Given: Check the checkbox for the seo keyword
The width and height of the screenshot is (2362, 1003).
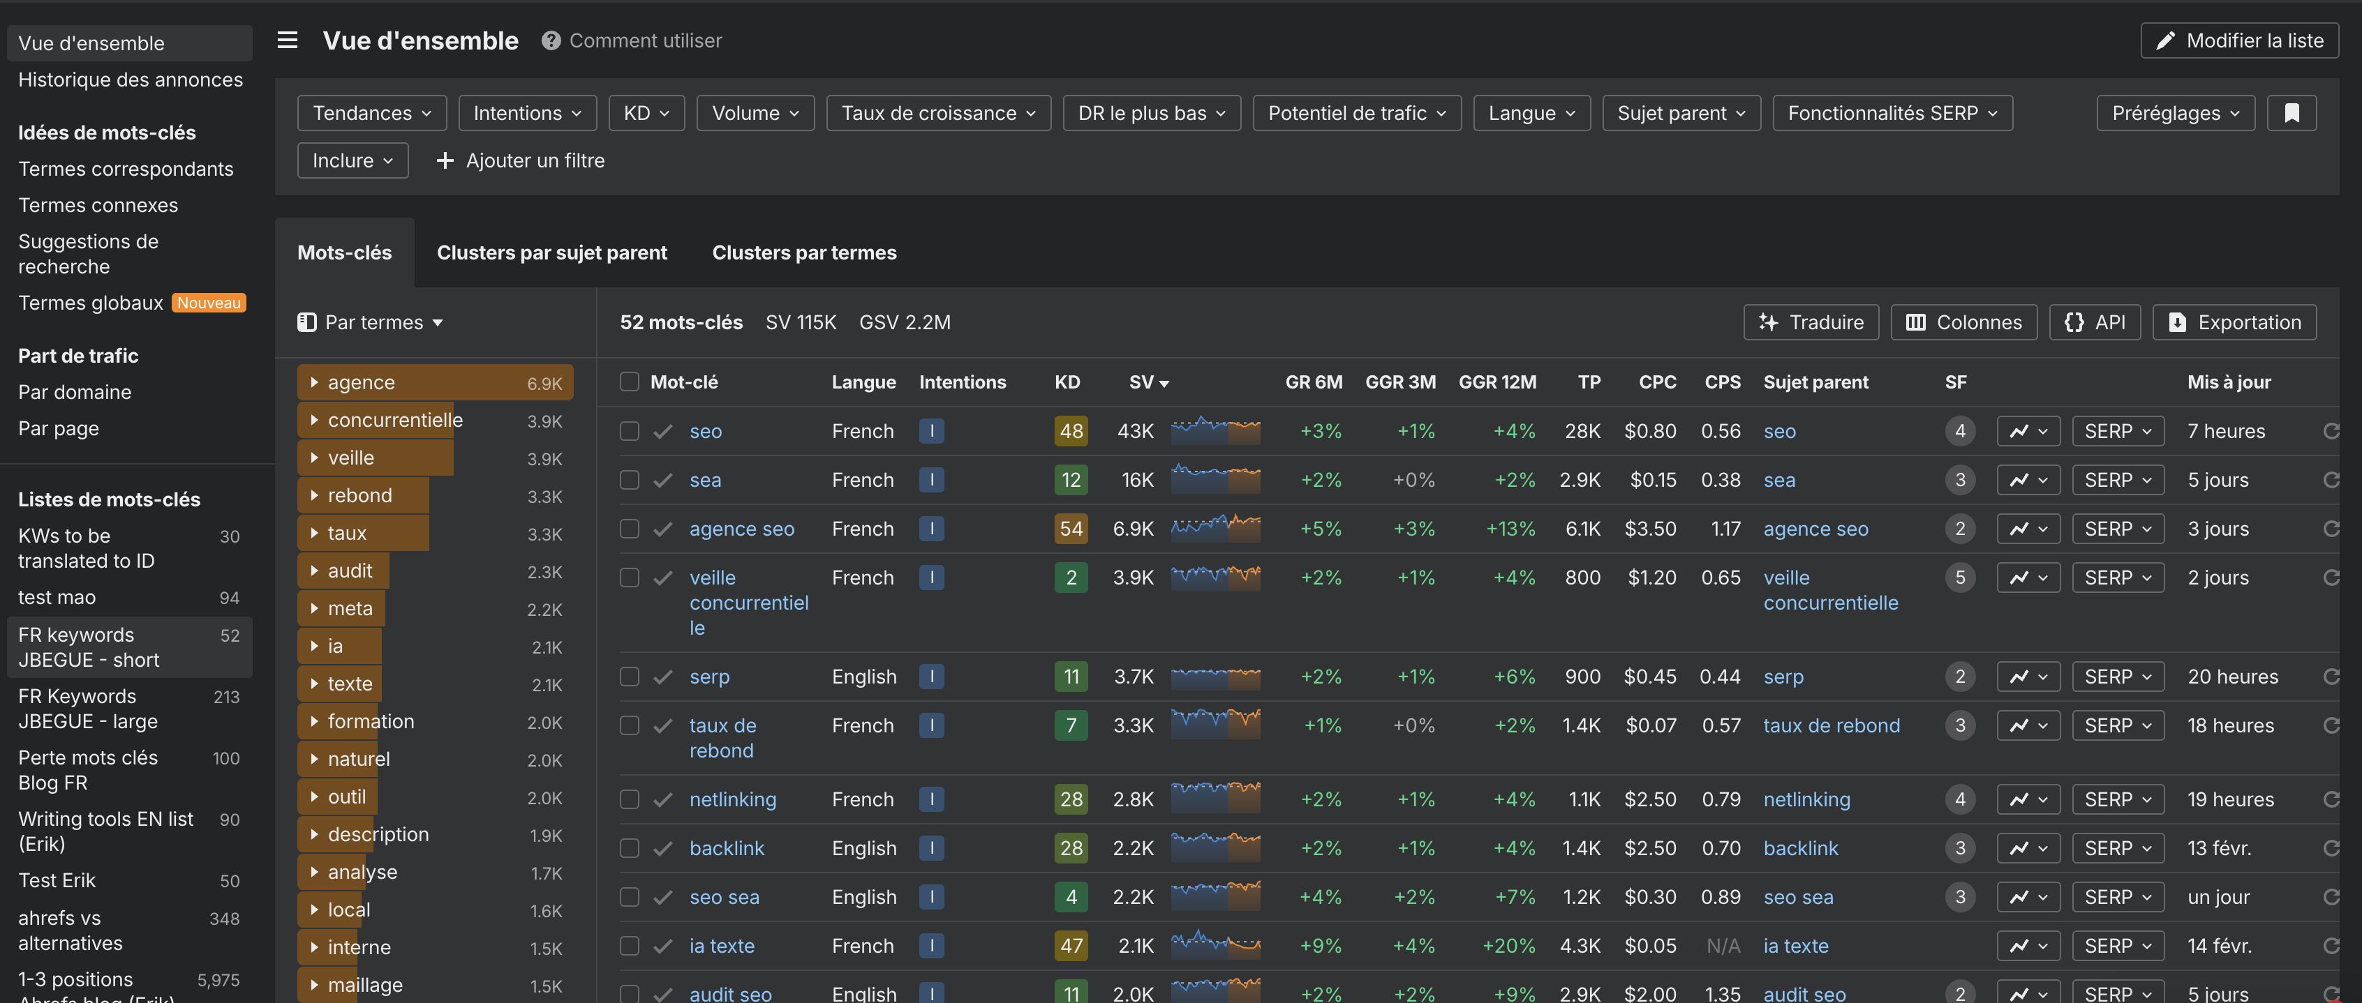Looking at the screenshot, I should (x=629, y=430).
